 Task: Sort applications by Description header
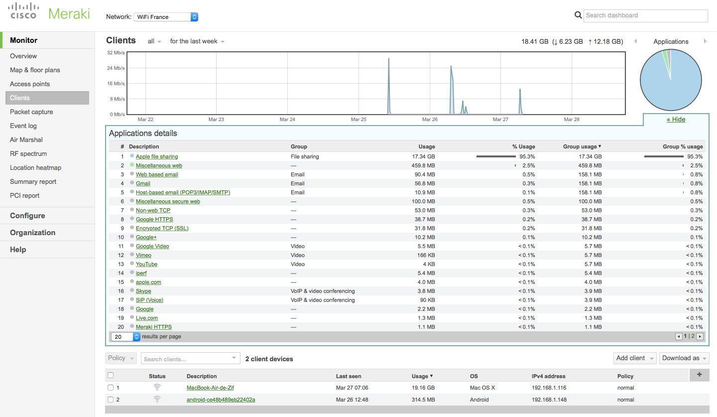pyautogui.click(x=144, y=146)
